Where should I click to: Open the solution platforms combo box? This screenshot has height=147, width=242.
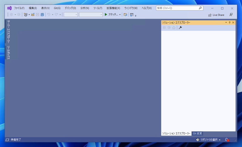click(91, 14)
